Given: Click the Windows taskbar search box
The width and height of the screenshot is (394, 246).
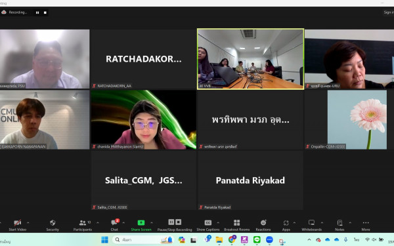Looking at the screenshot, I should coord(143,239).
